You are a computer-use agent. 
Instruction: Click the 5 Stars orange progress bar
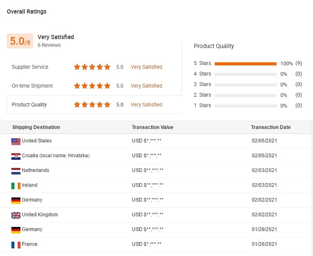[x=245, y=63]
